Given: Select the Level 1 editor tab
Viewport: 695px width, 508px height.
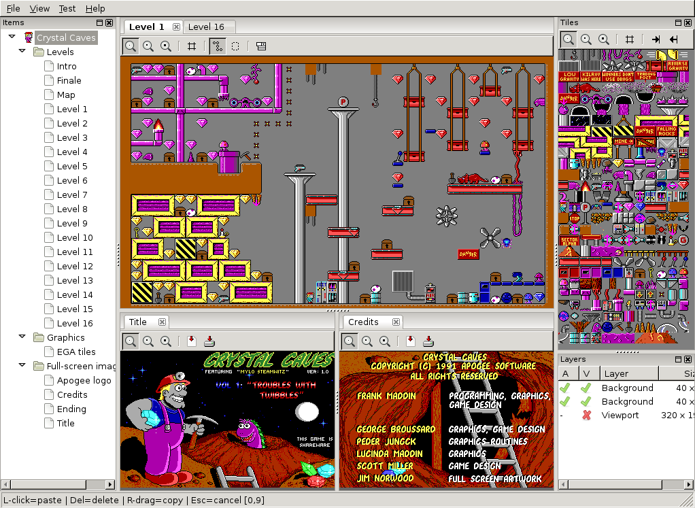Looking at the screenshot, I should click(x=147, y=27).
